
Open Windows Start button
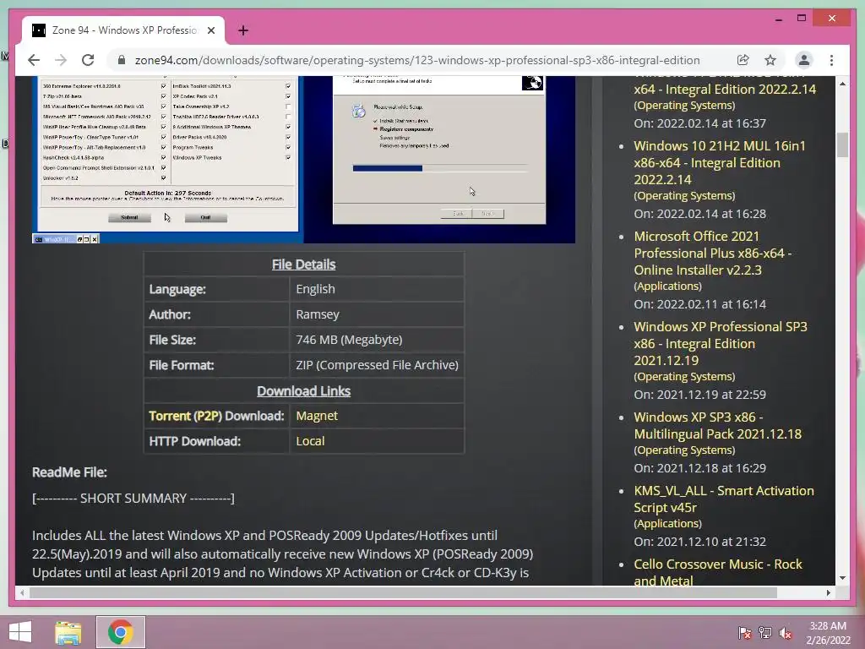[20, 632]
